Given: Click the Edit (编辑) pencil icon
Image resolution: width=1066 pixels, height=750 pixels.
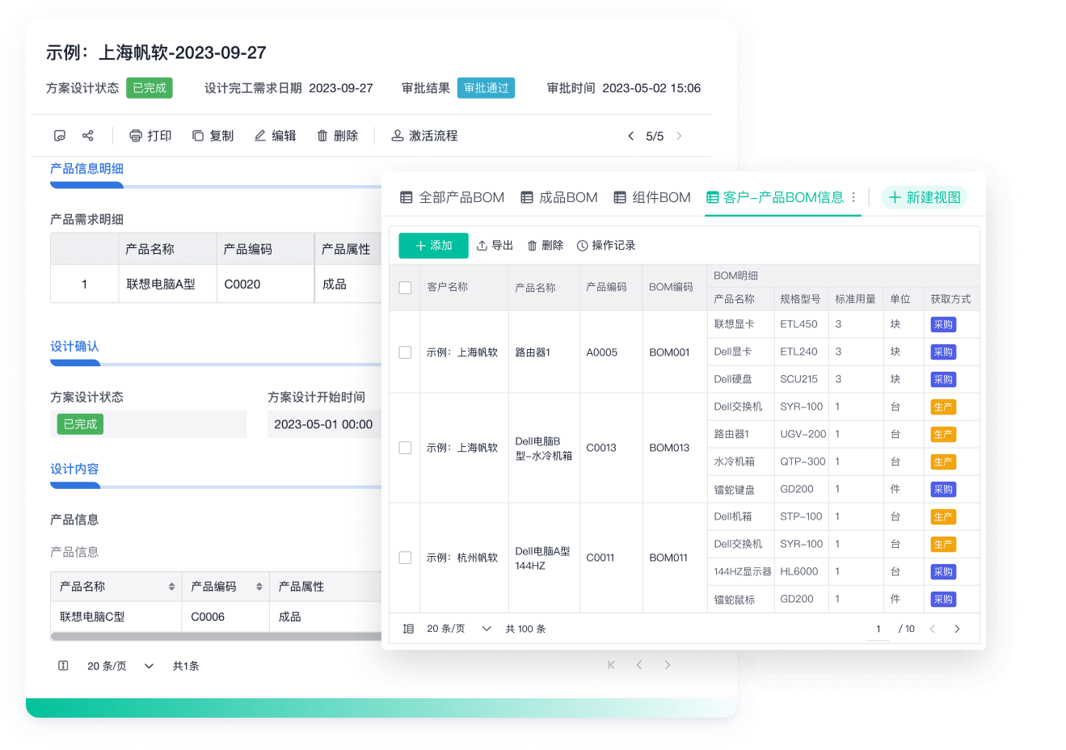Looking at the screenshot, I should point(260,136).
